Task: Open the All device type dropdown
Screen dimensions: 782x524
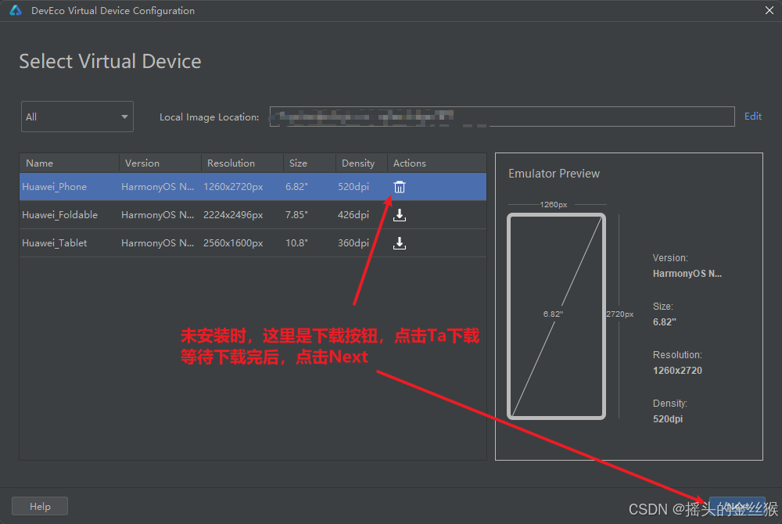Action: pos(77,117)
